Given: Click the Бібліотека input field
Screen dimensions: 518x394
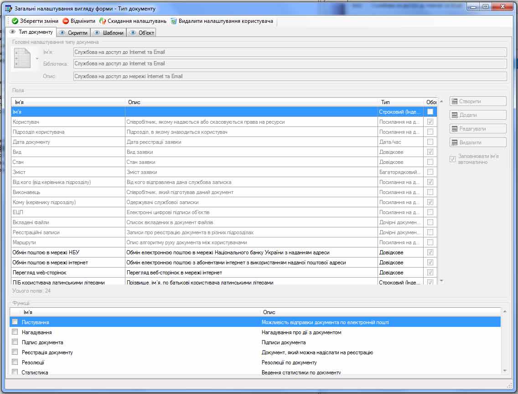Looking at the screenshot, I should pos(290,63).
